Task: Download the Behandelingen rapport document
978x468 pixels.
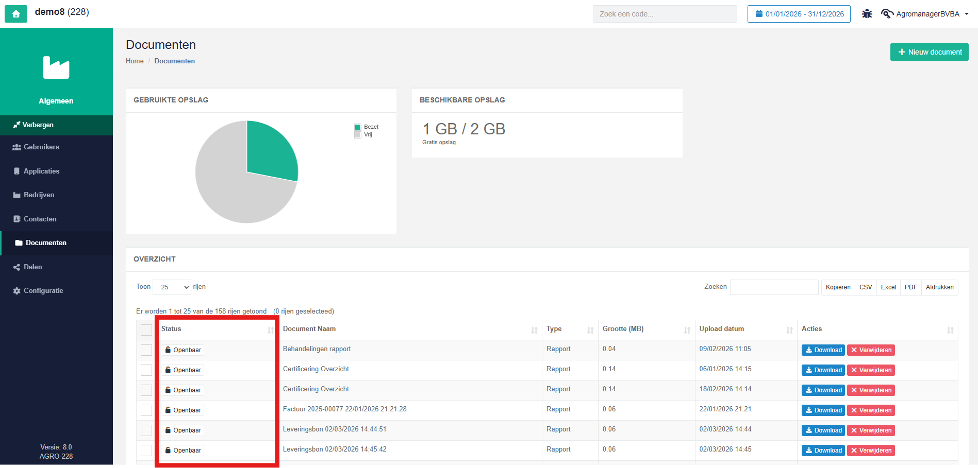Action: pos(823,350)
